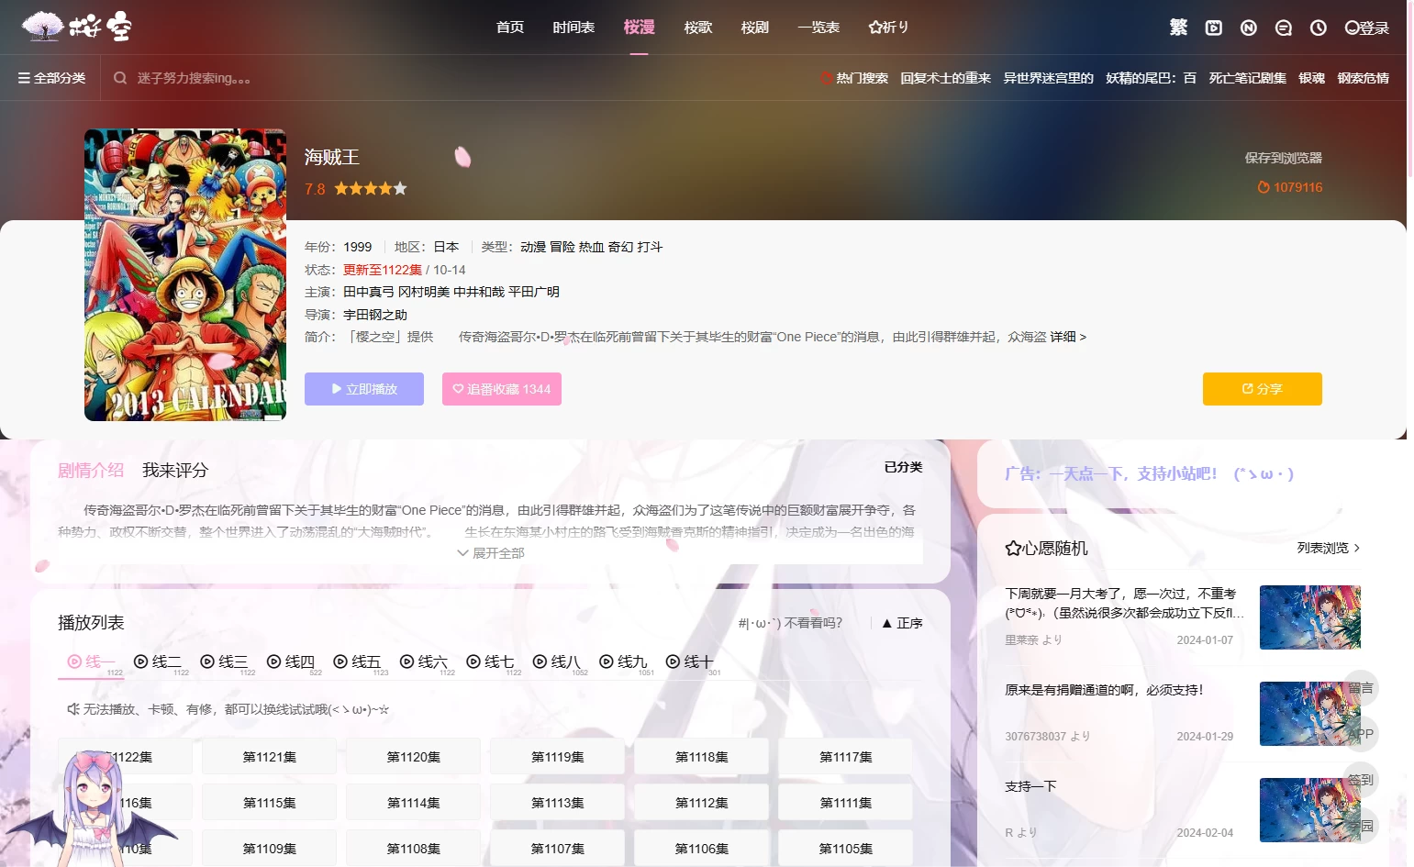Open the message bubble icon in header

tap(1283, 28)
